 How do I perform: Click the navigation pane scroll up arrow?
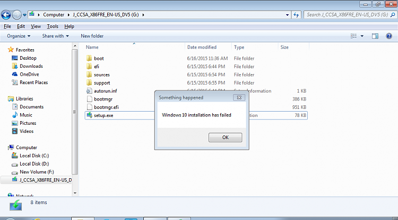[x=75, y=46]
